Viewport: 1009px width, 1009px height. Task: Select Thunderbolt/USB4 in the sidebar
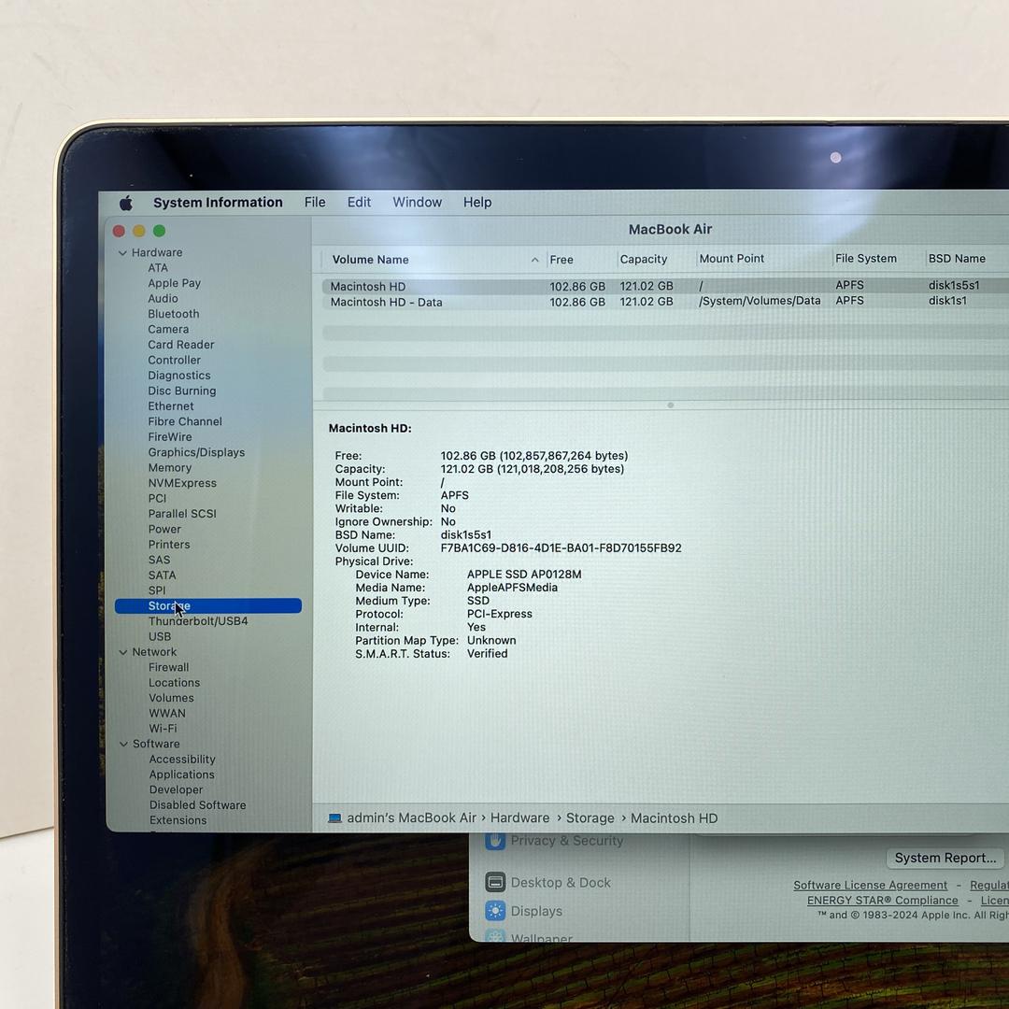coord(198,621)
